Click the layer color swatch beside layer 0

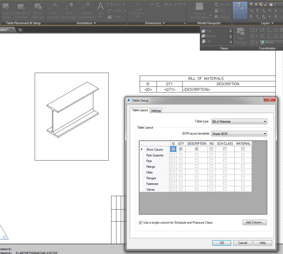coord(271,5)
